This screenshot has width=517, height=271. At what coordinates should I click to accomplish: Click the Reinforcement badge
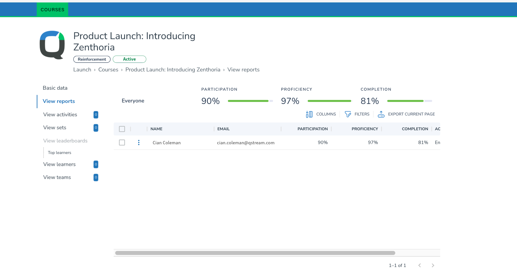coord(92,59)
